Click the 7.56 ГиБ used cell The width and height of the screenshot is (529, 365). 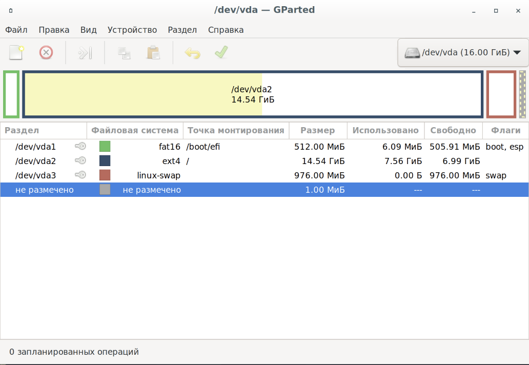tap(403, 161)
